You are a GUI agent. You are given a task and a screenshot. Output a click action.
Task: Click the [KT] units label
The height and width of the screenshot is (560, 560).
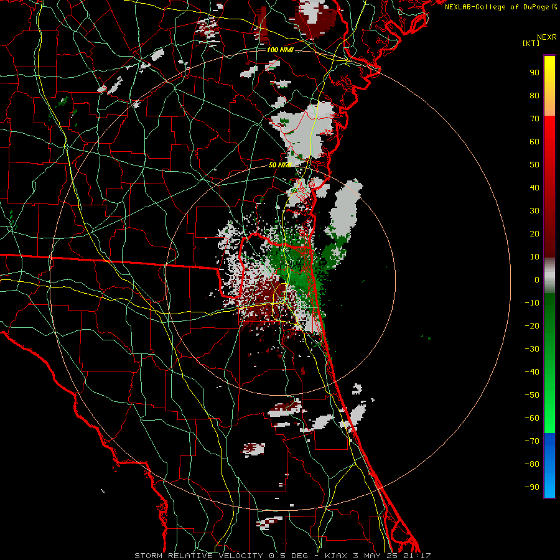tap(531, 43)
